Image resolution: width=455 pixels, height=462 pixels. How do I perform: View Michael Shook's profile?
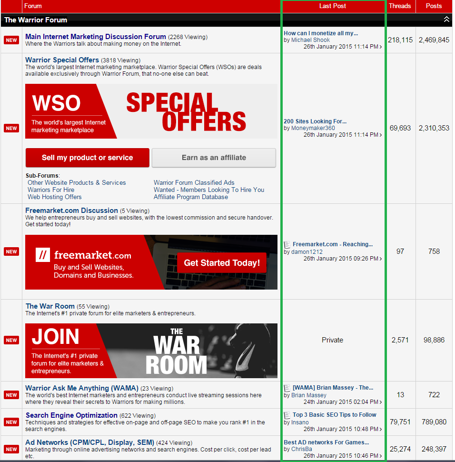(310, 40)
